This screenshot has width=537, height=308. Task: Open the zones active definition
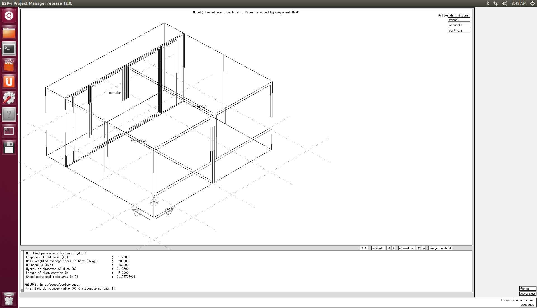(459, 20)
